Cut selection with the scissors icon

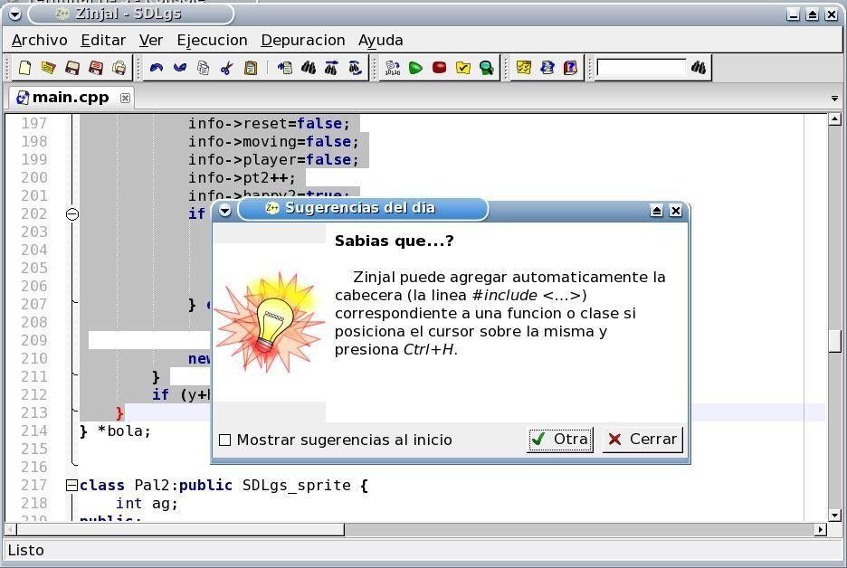227,68
